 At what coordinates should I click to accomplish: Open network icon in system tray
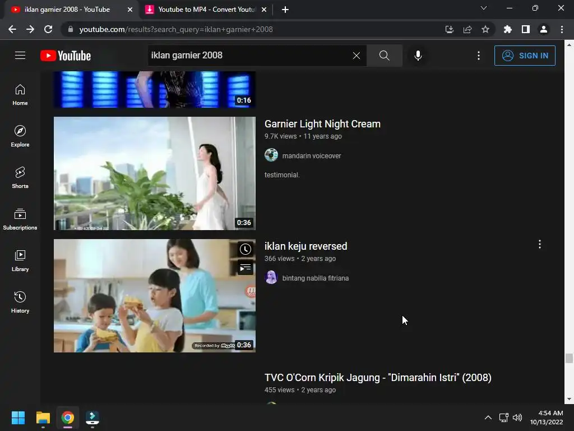(504, 418)
